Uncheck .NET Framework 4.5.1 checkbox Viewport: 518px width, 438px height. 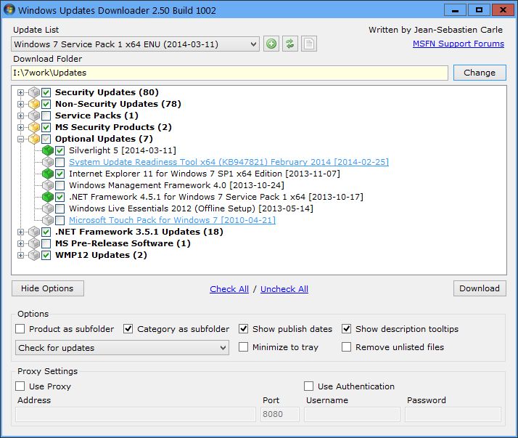coord(59,197)
